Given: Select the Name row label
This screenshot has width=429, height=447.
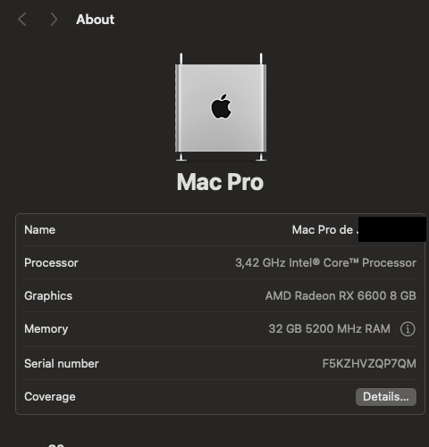Looking at the screenshot, I should [x=39, y=230].
